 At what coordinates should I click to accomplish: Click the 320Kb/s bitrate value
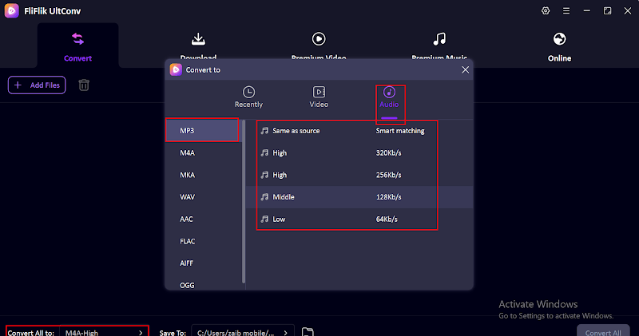(x=388, y=152)
